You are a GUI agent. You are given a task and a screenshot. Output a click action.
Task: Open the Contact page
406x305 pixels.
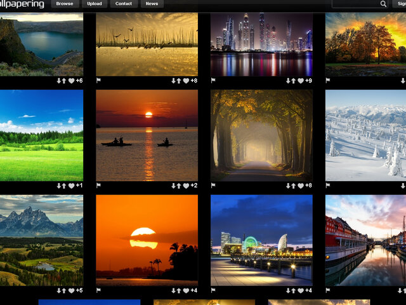pos(124,4)
